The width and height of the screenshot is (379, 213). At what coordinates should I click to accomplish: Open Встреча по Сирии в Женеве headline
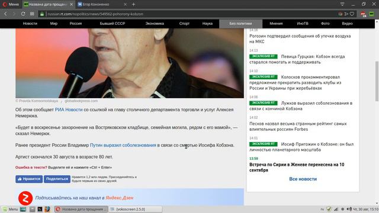click(297, 167)
